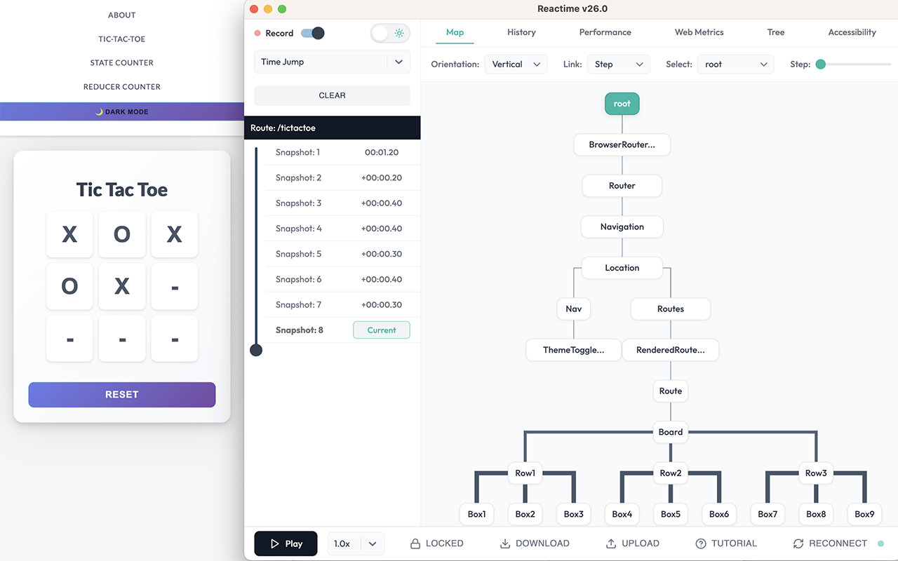Click the Routes node
Viewport: 898px width, 561px height.
pos(671,309)
